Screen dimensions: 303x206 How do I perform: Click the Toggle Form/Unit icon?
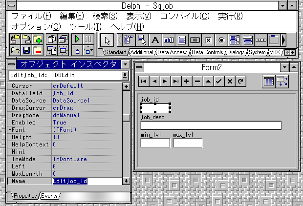[x=52, y=50]
